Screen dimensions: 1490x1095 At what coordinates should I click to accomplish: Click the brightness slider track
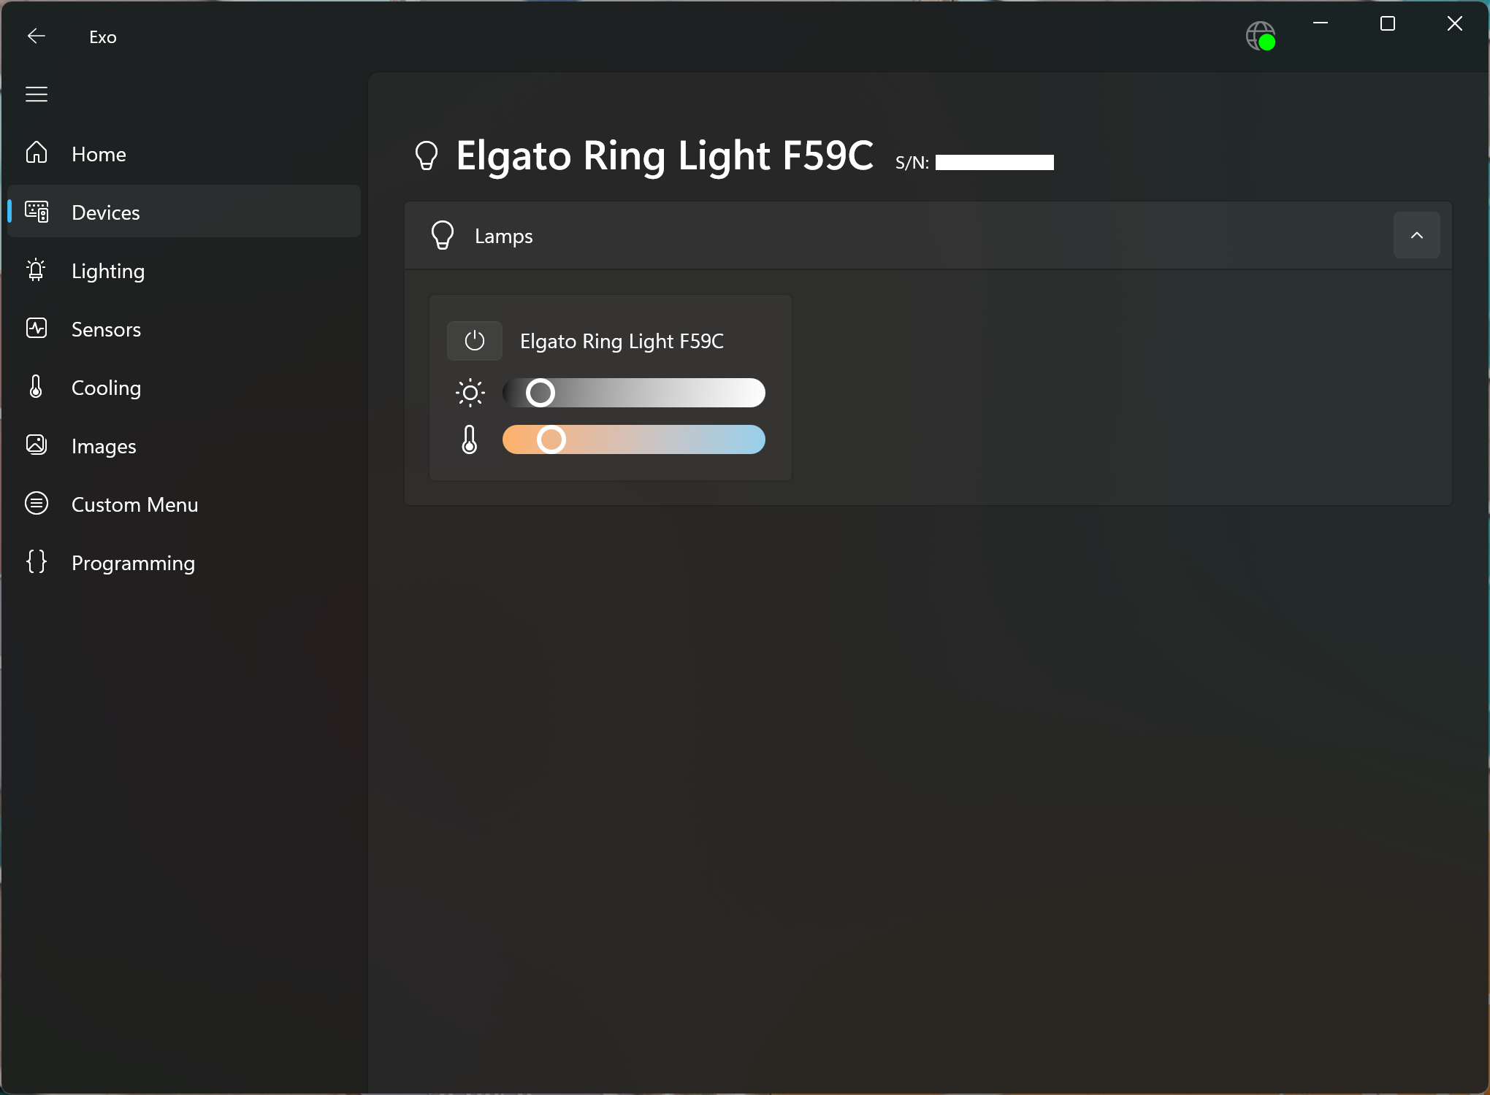657,393
